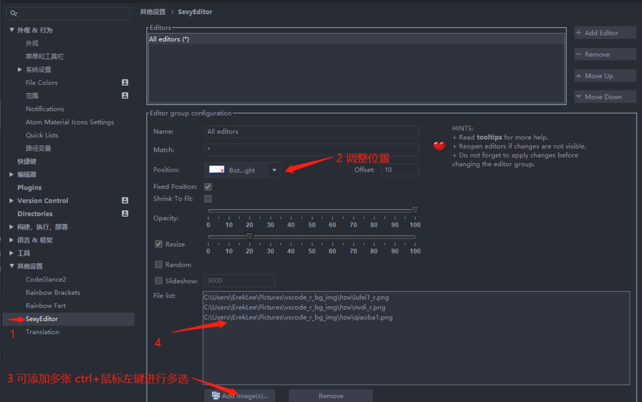The height and width of the screenshot is (402, 642).
Task: Enable the Shrink To Fit checkbox
Action: [208, 199]
